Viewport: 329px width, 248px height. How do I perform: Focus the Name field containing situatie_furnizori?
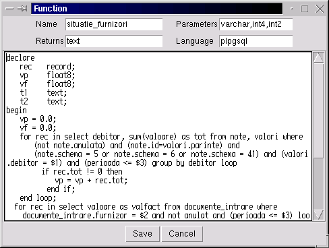pyautogui.click(x=114, y=24)
